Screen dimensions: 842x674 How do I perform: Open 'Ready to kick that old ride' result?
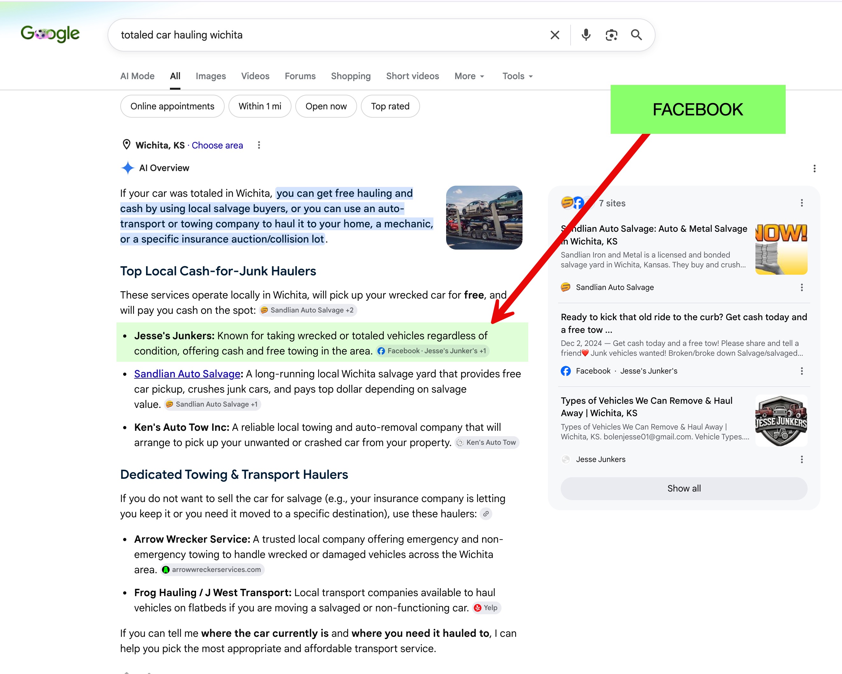pos(684,323)
